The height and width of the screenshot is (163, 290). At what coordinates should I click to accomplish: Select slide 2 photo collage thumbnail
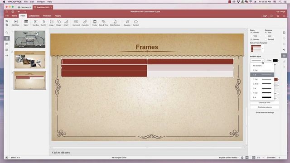tap(30, 60)
